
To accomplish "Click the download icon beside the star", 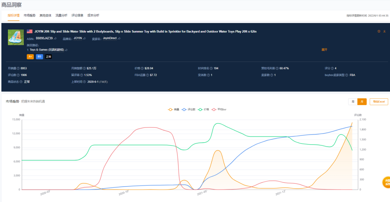I will pyautogui.click(x=384, y=31).
